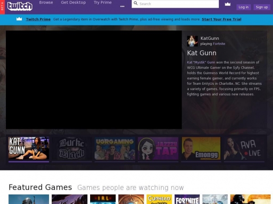Click the red BETA tag
The image size is (273, 204).
click(2, 7)
